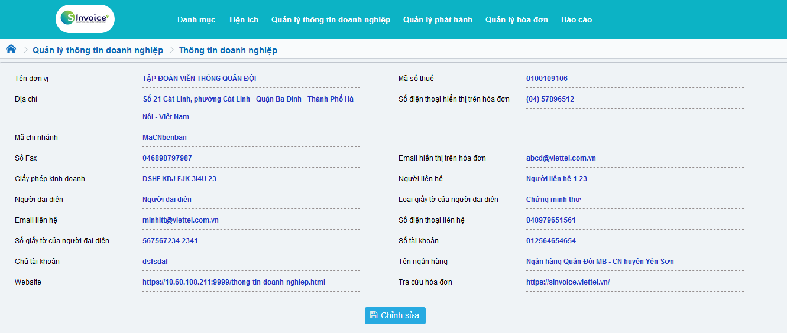This screenshot has height=333, width=787.
Task: Open Quản lý thông tin doanh nghiệp menu
Action: [331, 19]
